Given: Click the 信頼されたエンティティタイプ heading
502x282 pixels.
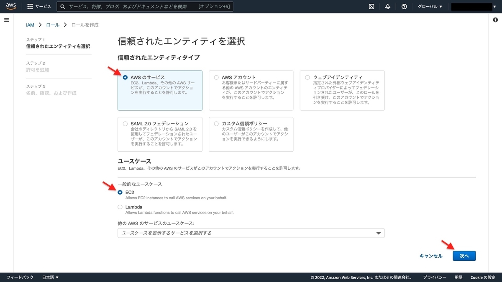Looking at the screenshot, I should [x=159, y=57].
